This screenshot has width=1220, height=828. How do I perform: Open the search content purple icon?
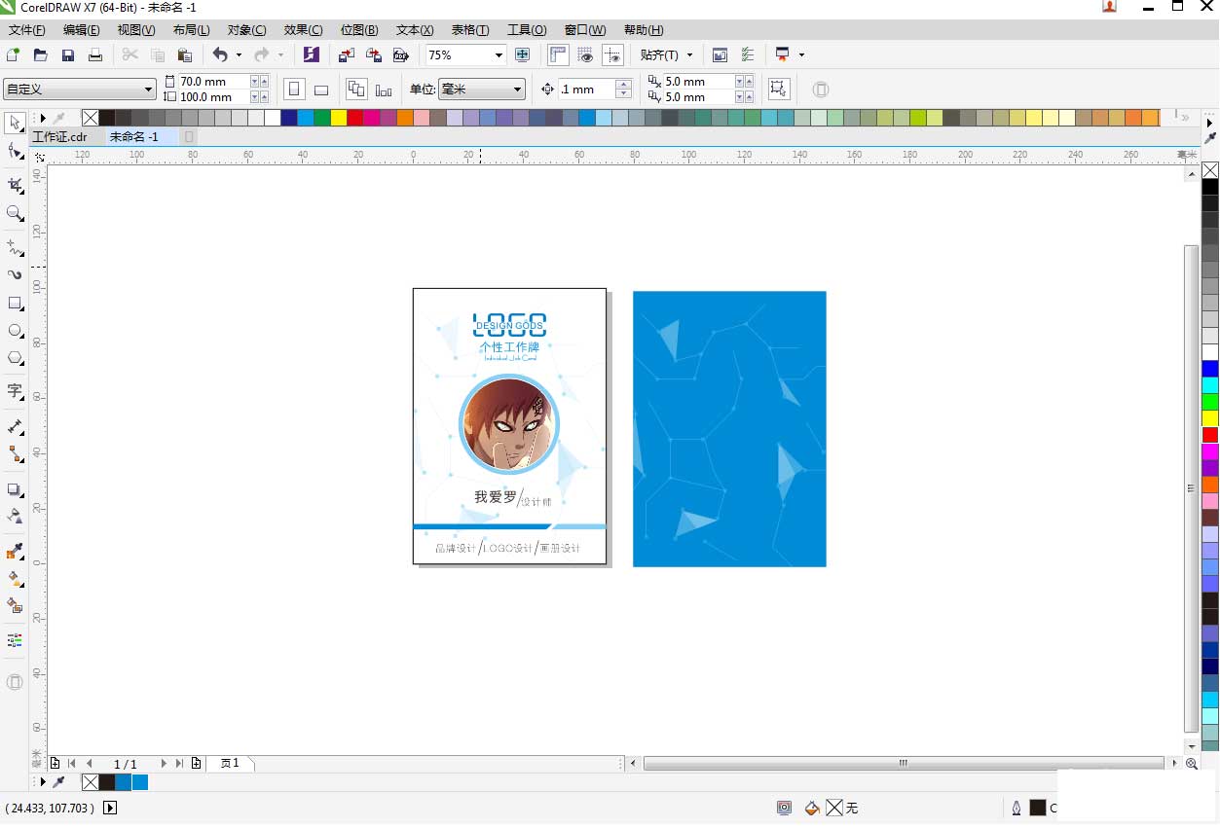311,55
